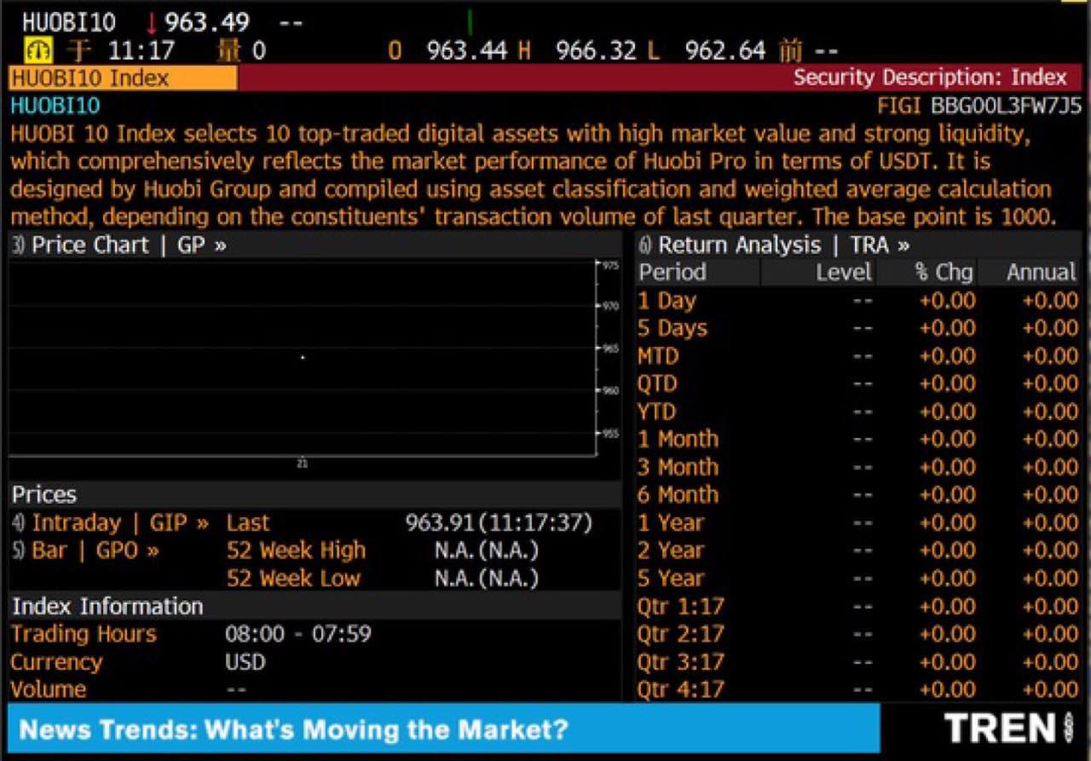
Task: Click the Period column header
Action: click(x=672, y=273)
